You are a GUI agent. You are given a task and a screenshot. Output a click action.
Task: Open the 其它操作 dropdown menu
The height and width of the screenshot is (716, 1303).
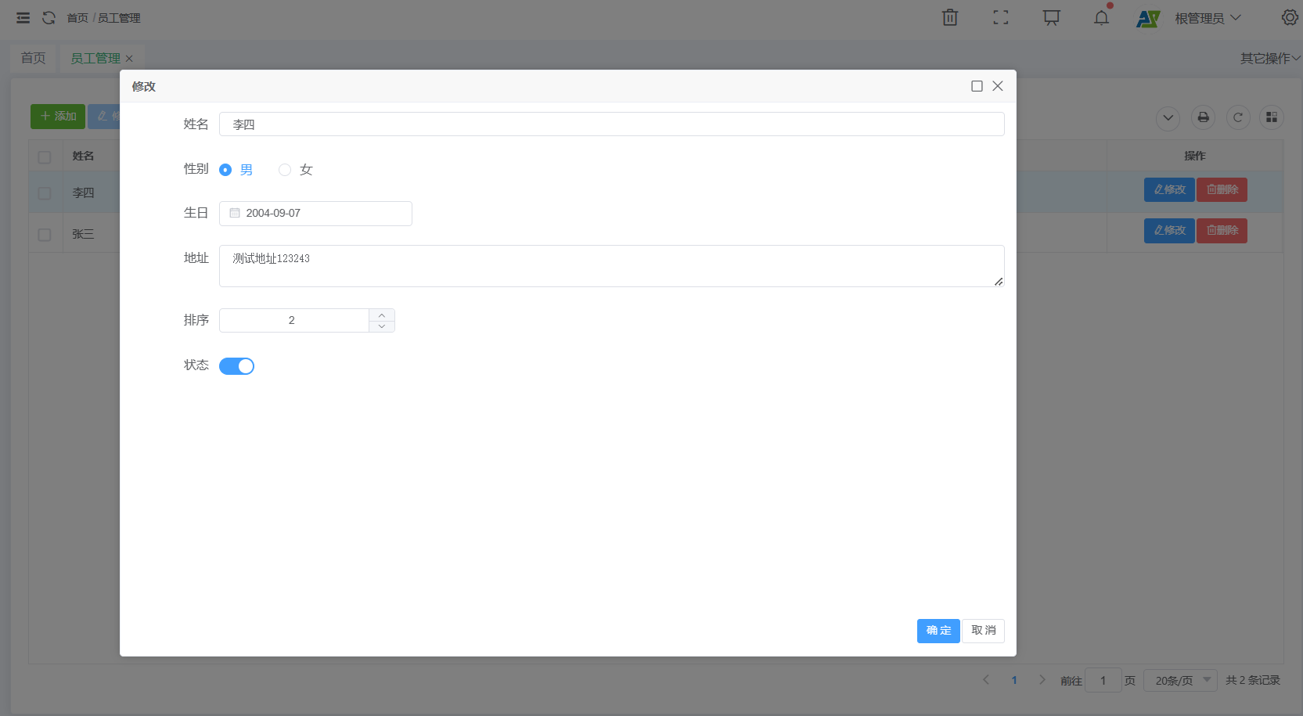click(x=1269, y=59)
